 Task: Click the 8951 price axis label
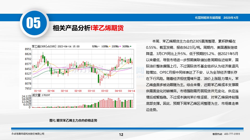[28, 49]
